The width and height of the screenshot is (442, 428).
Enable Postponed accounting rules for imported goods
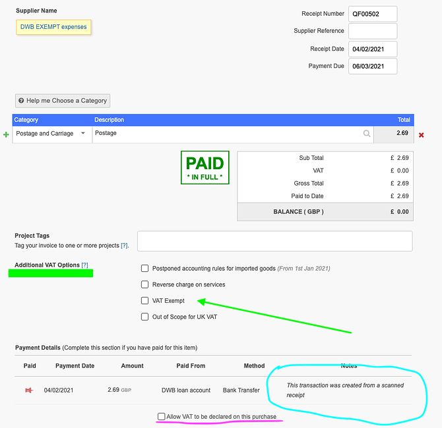[144, 269]
